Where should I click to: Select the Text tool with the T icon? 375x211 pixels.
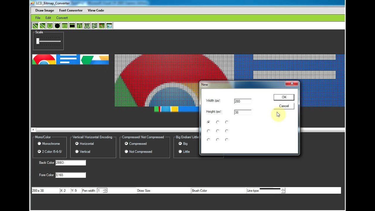[x=80, y=25]
